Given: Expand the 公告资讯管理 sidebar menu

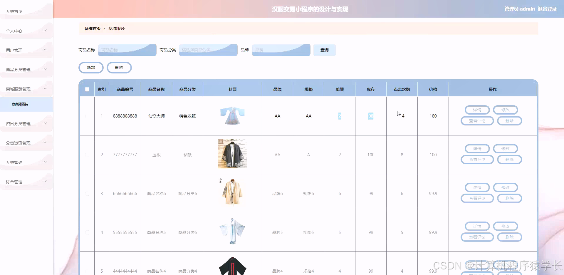Looking at the screenshot, I should click(26, 143).
